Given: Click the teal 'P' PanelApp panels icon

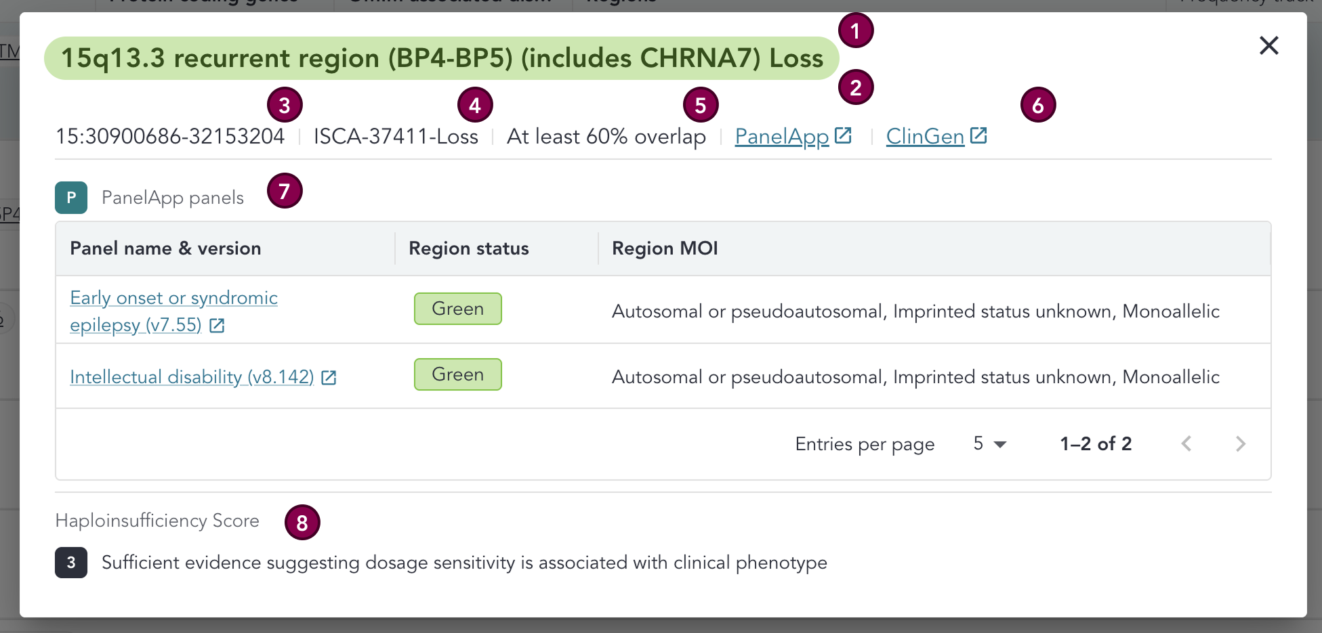Looking at the screenshot, I should [x=70, y=198].
